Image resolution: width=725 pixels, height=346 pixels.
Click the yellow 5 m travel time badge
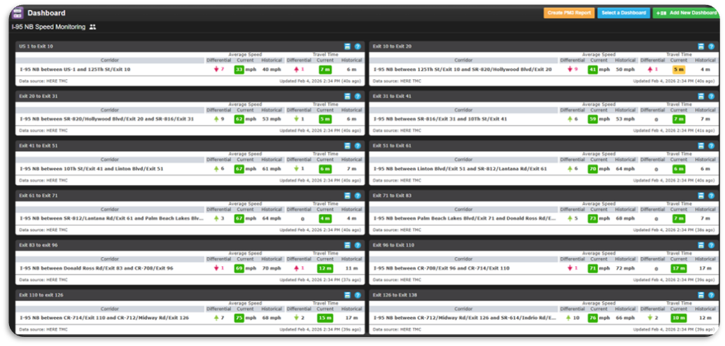678,69
